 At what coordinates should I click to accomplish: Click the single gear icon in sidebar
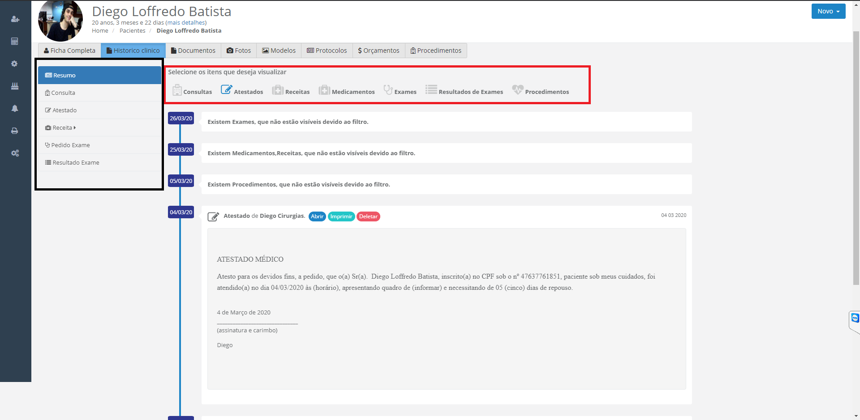(15, 64)
